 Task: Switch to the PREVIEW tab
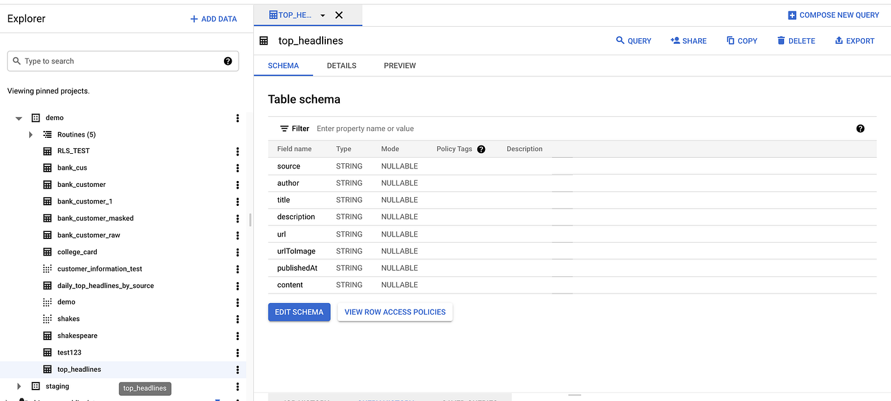400,65
